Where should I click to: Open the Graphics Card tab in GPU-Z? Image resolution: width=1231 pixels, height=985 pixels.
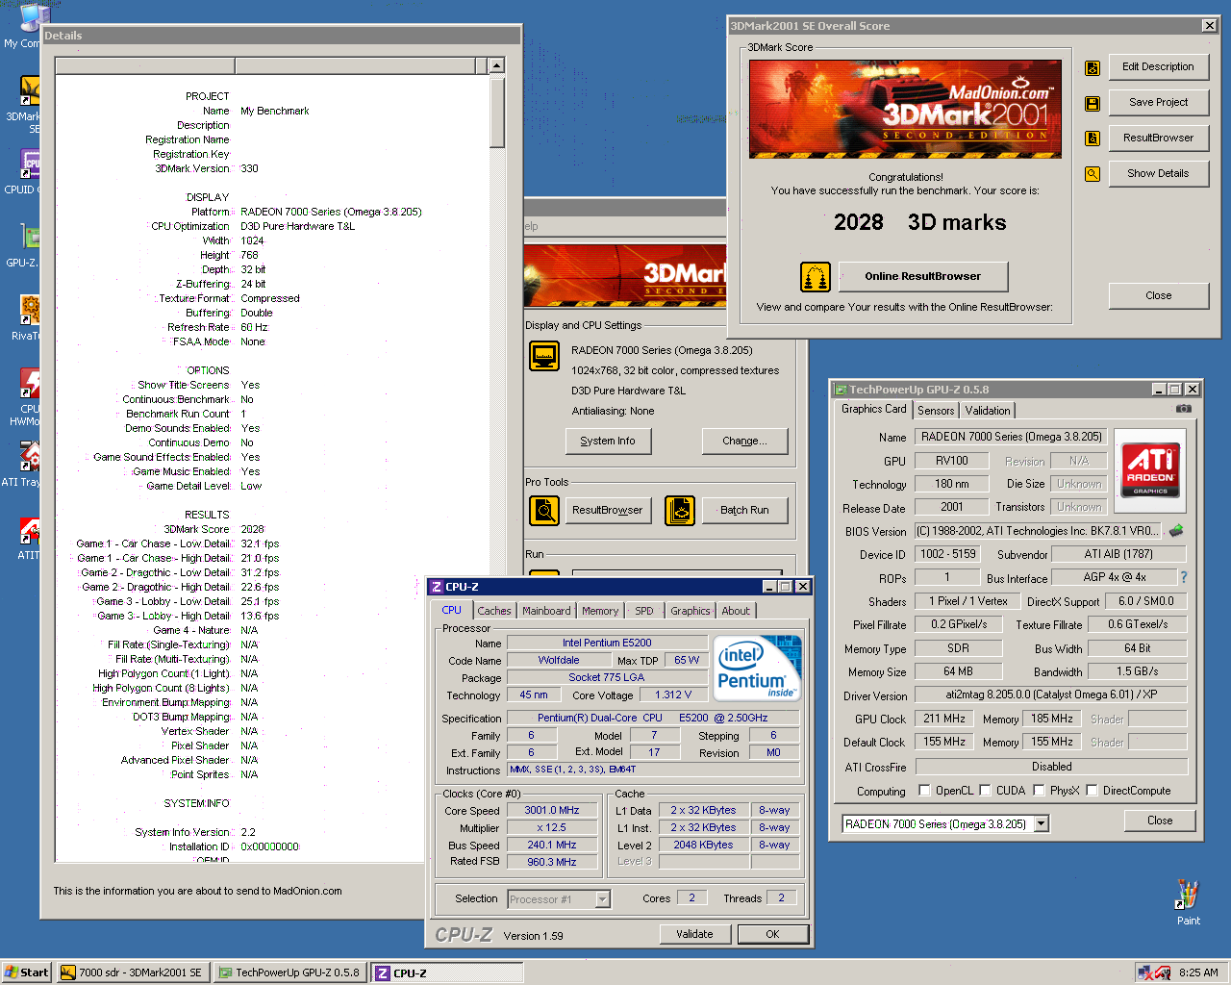click(873, 409)
